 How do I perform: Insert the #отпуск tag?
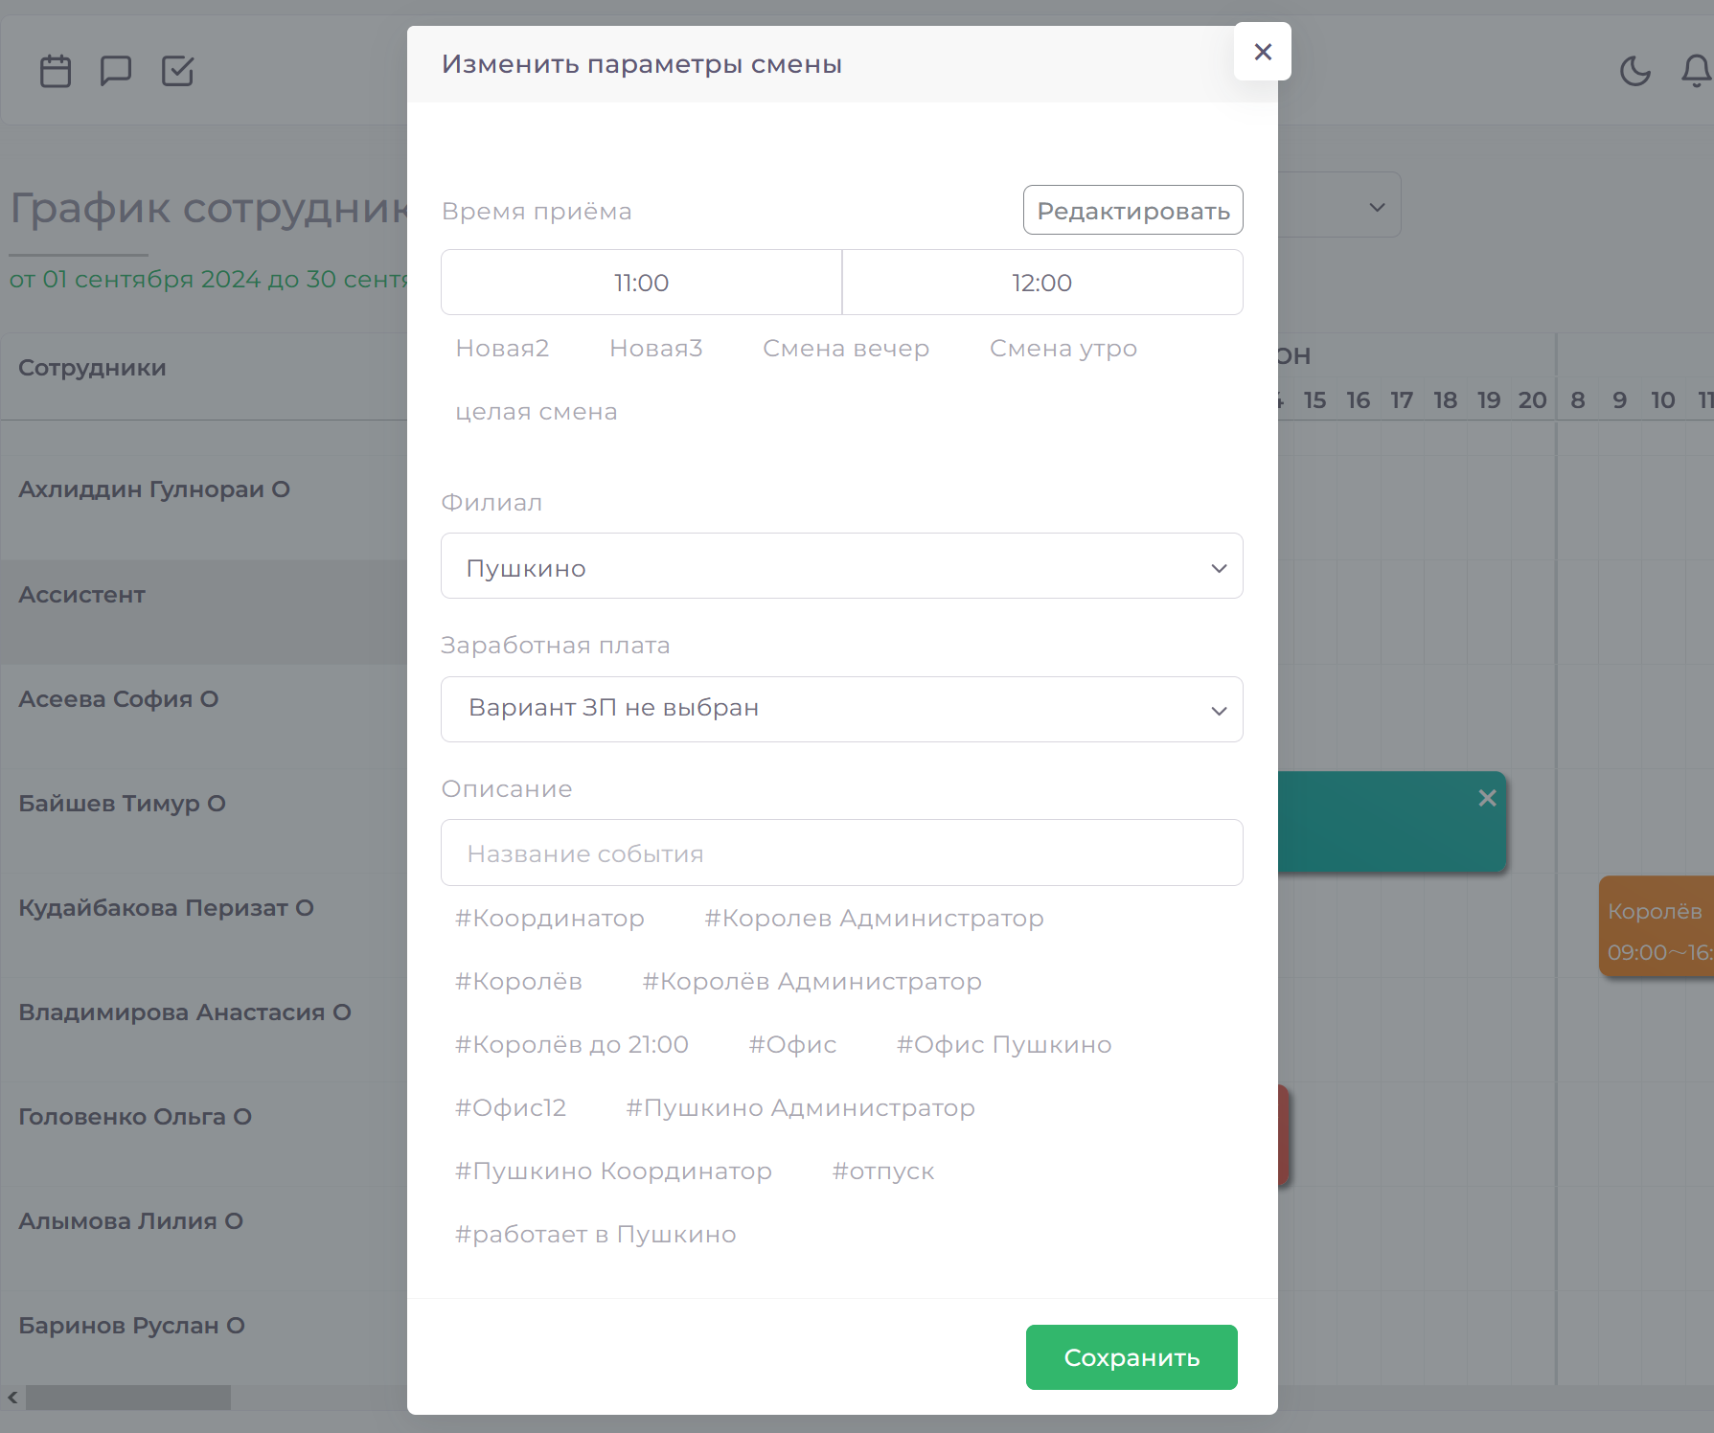[883, 1171]
